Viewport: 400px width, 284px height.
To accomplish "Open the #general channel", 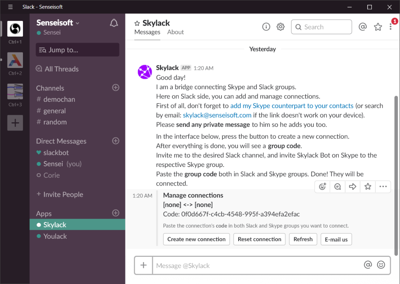I will pos(51,111).
